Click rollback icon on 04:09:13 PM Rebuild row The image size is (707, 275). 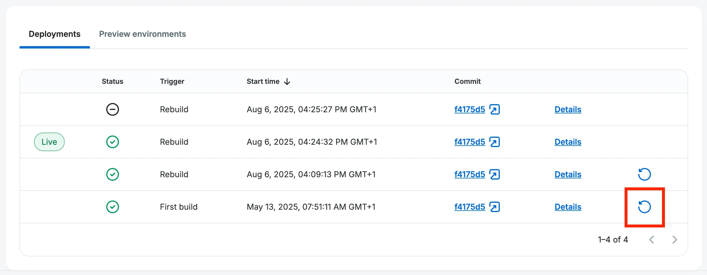pos(644,174)
